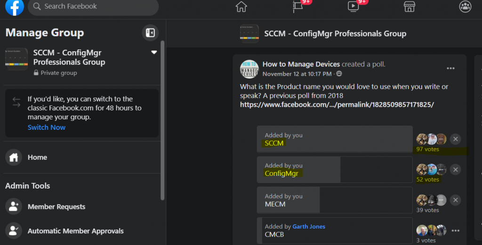Click the 52 votes count
The image size is (482, 245).
click(x=427, y=180)
